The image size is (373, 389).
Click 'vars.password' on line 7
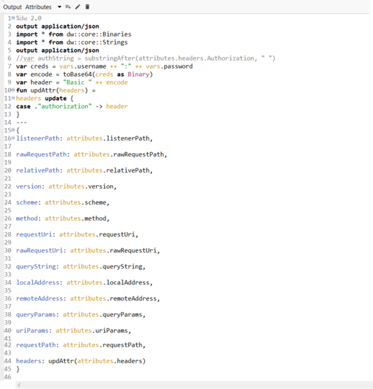click(x=169, y=66)
